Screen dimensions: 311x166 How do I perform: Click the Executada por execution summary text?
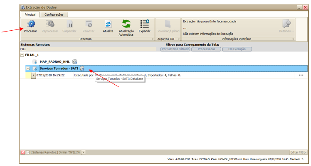[128, 75]
